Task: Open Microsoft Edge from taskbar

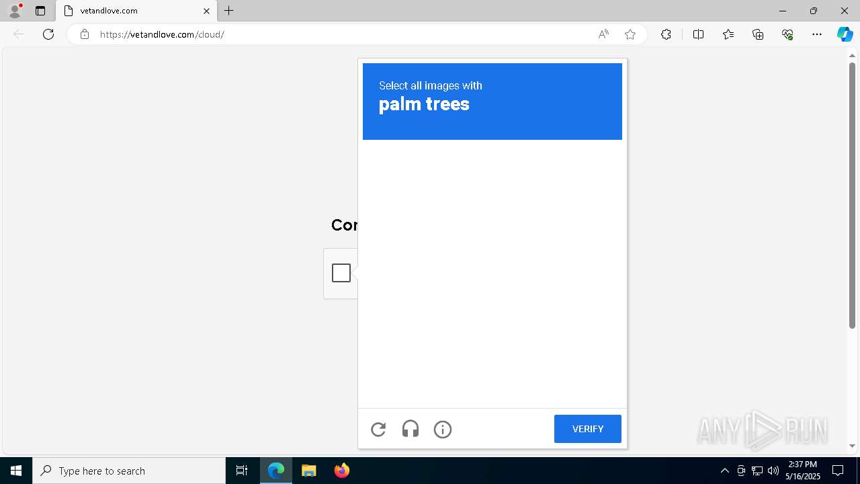Action: pyautogui.click(x=276, y=471)
